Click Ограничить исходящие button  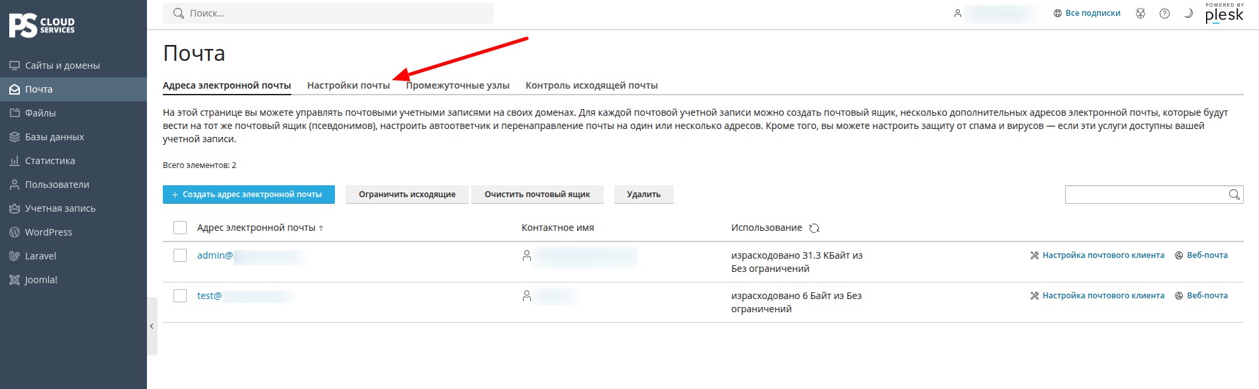pyautogui.click(x=407, y=194)
